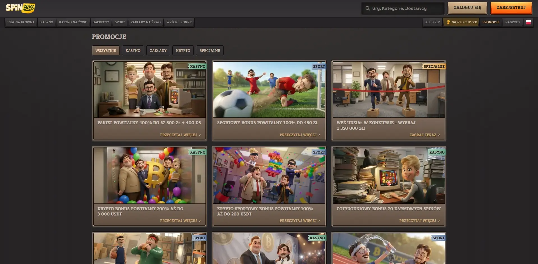
Task: Open the office race contest image
Action: click(389, 89)
